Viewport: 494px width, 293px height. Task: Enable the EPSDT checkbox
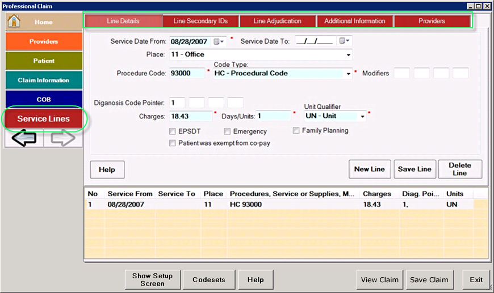pyautogui.click(x=173, y=131)
